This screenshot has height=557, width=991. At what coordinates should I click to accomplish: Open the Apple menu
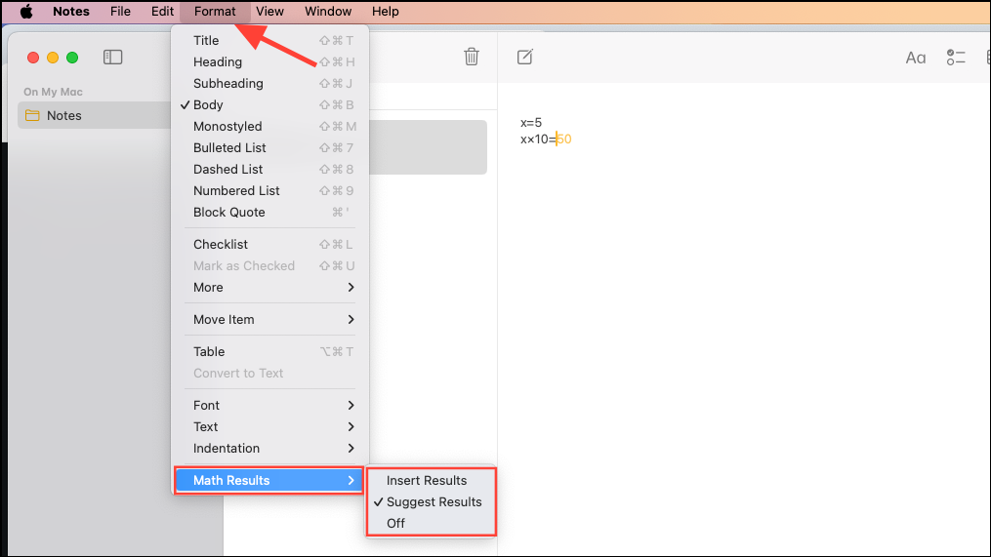(26, 12)
